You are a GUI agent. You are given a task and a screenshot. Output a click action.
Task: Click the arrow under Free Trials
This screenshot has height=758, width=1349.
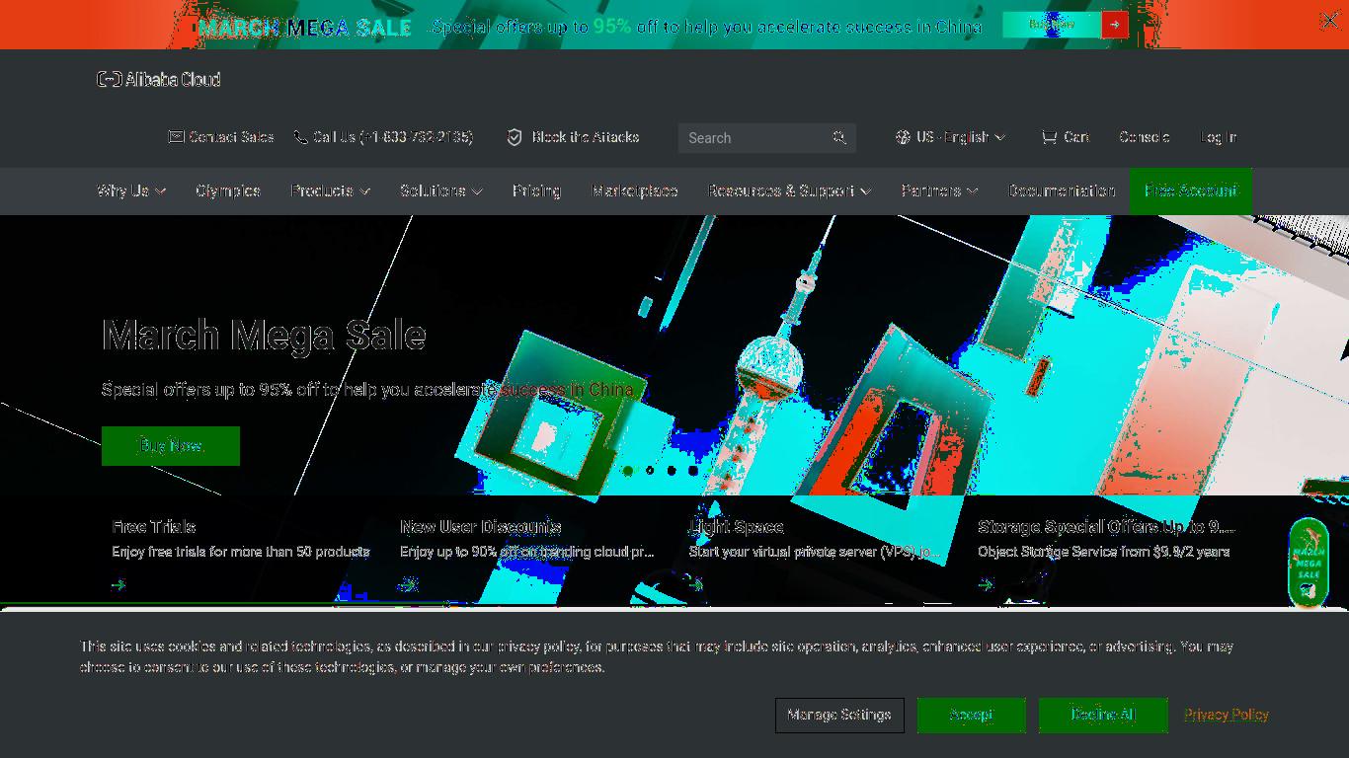tap(119, 585)
